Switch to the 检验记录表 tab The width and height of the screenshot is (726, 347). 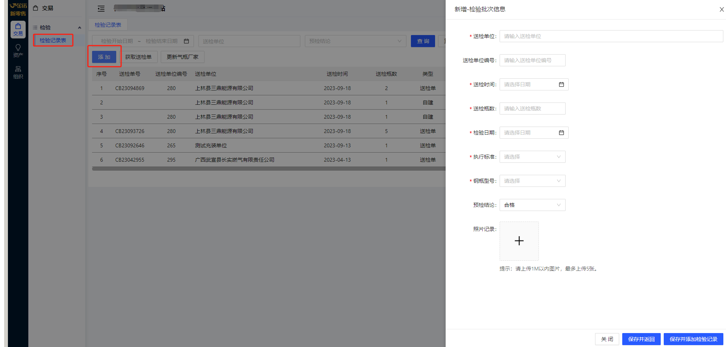pyautogui.click(x=108, y=25)
